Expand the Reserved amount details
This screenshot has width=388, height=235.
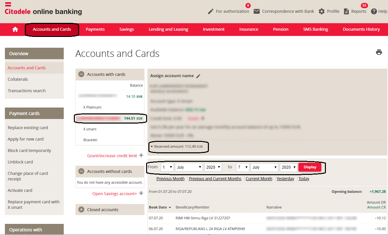(152, 147)
